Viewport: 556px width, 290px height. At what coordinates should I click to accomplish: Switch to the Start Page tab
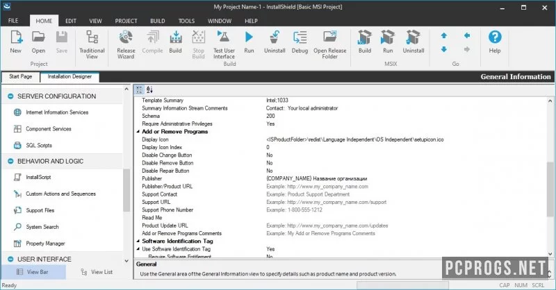pyautogui.click(x=21, y=76)
